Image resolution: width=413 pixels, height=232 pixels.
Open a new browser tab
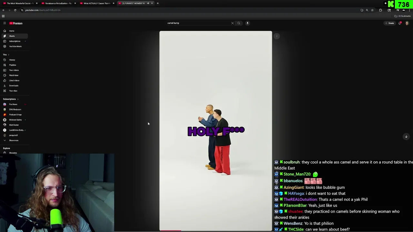tap(157, 3)
